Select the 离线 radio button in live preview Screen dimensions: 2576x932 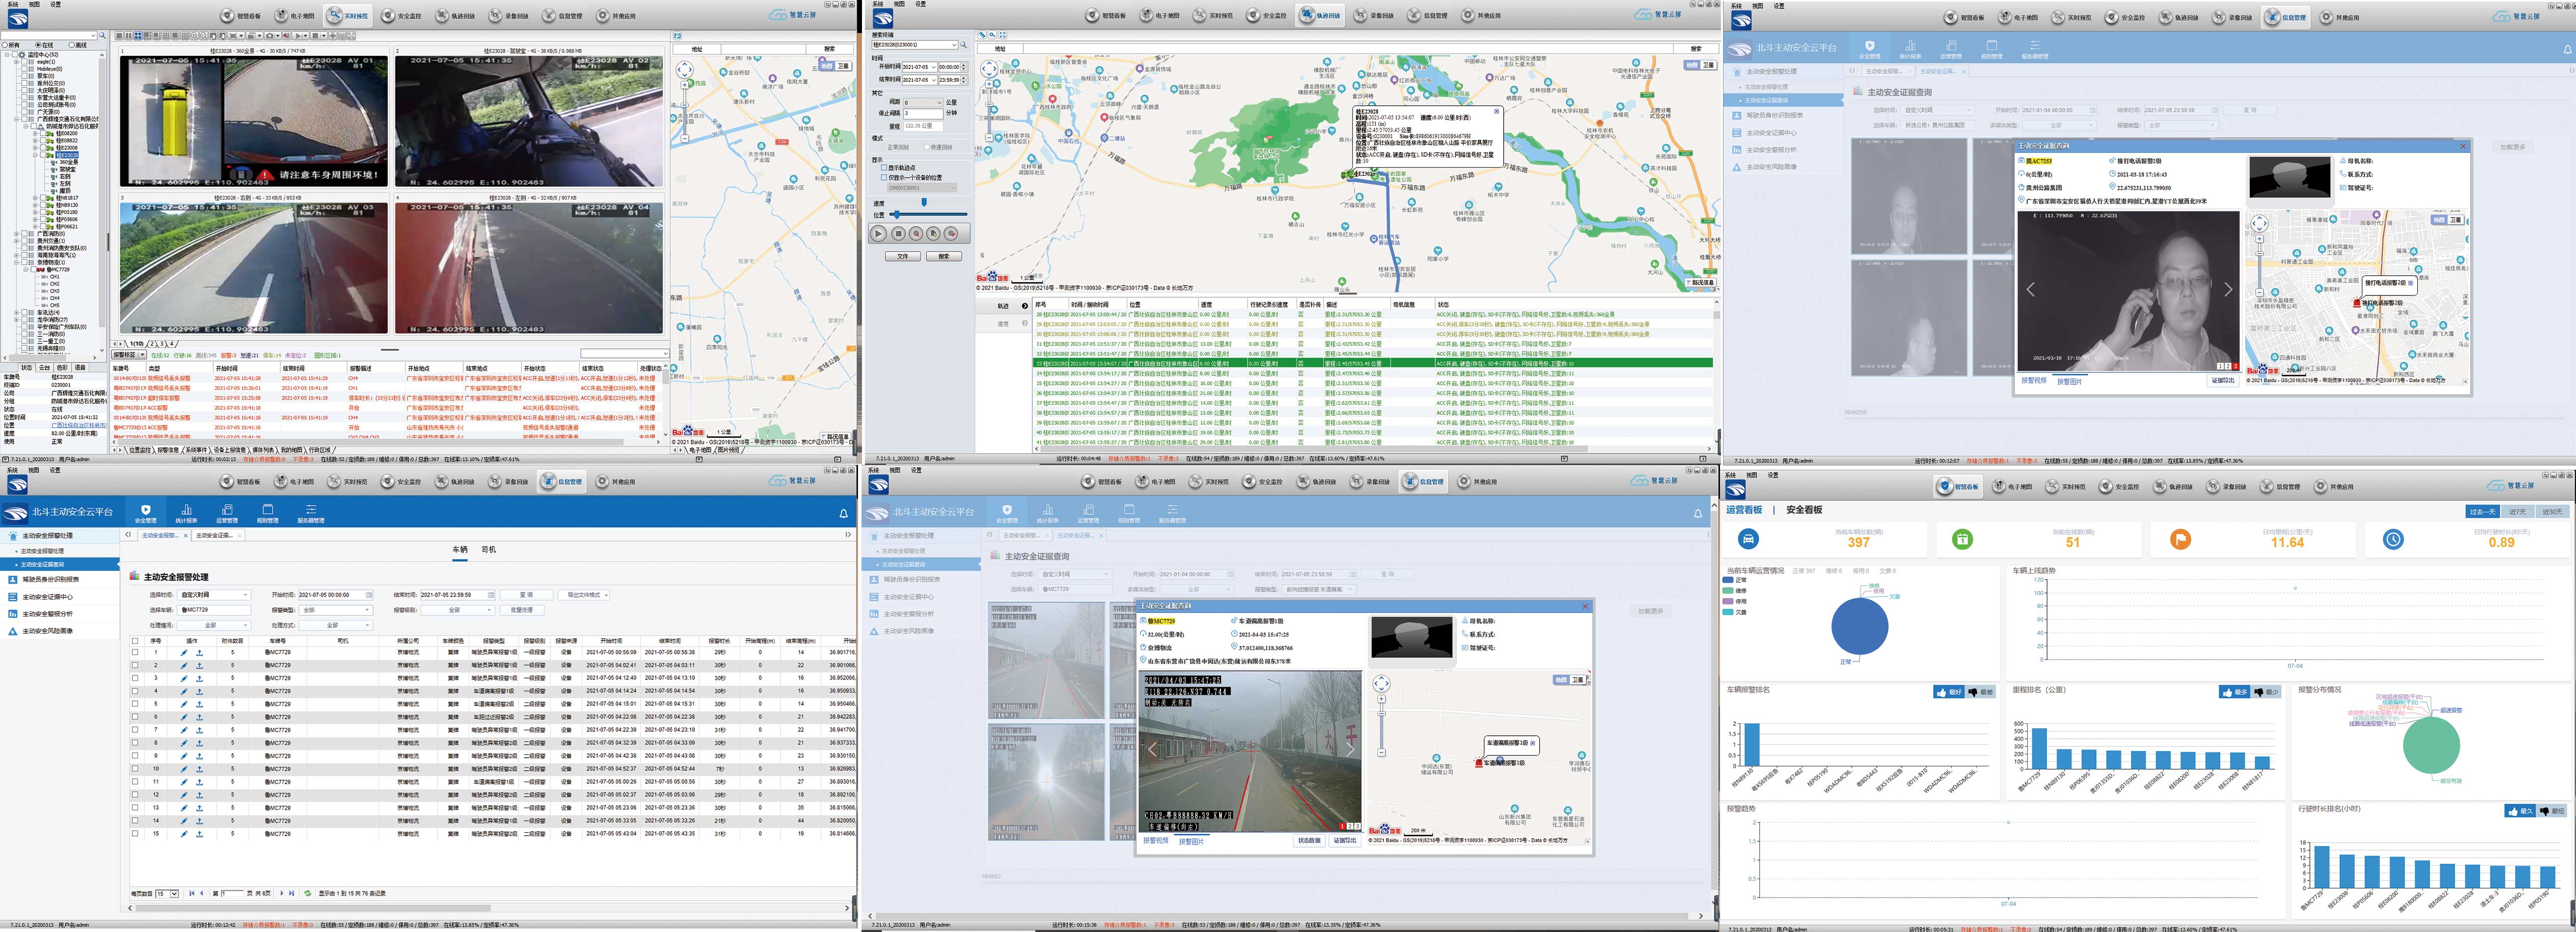[x=71, y=45]
